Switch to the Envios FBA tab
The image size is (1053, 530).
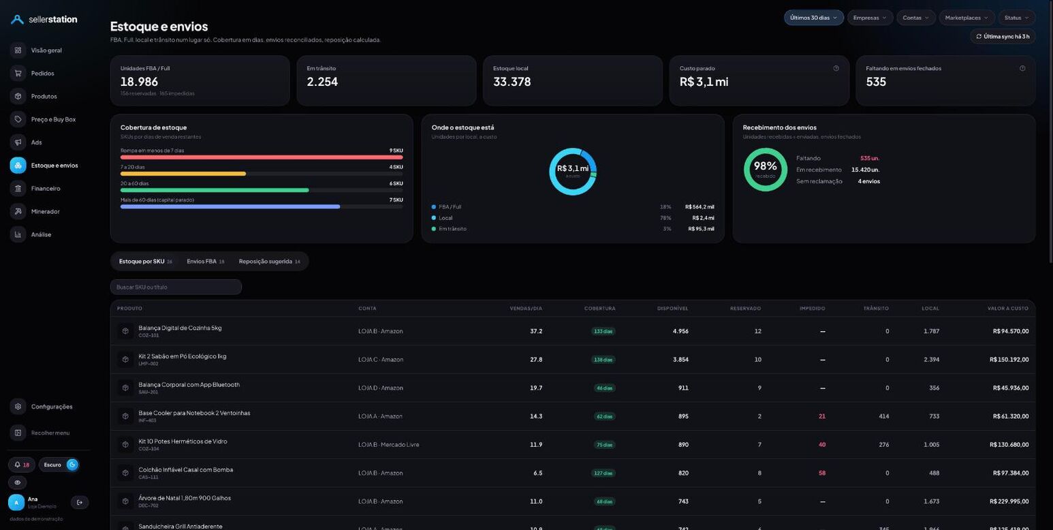(x=205, y=262)
